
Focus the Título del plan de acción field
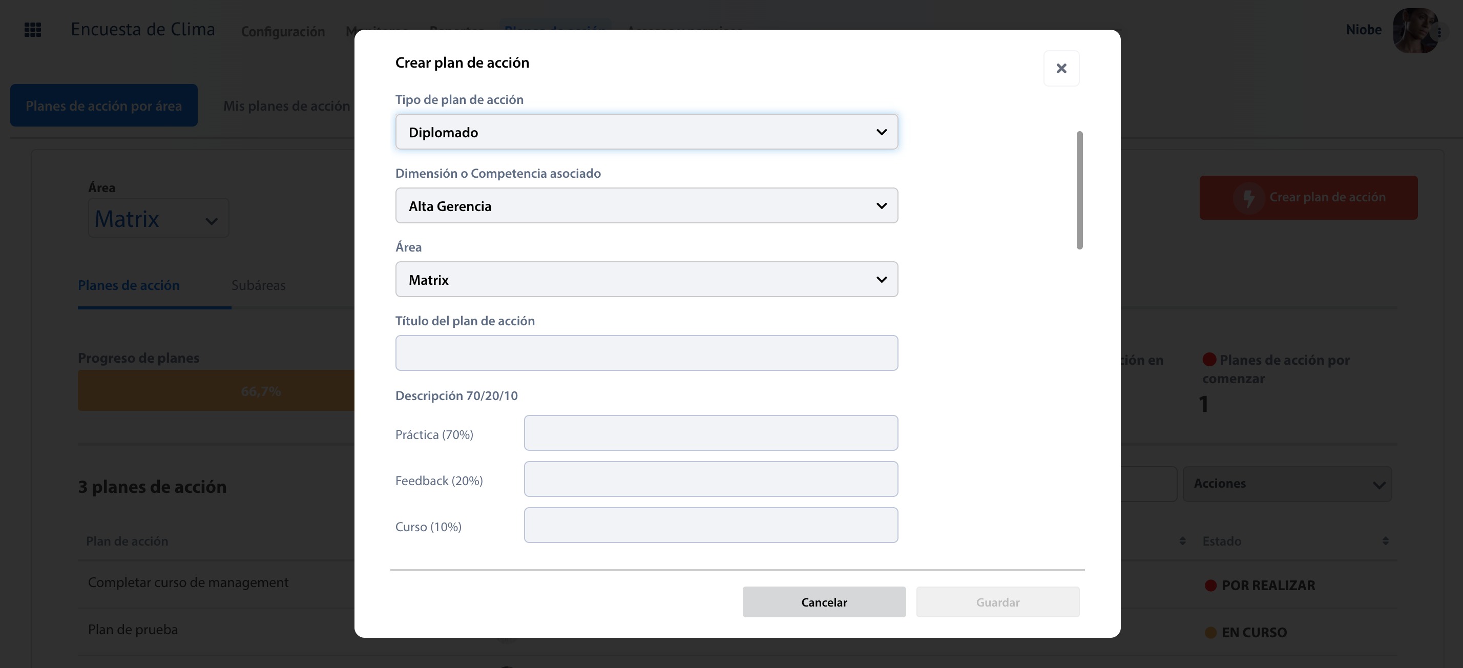646,353
